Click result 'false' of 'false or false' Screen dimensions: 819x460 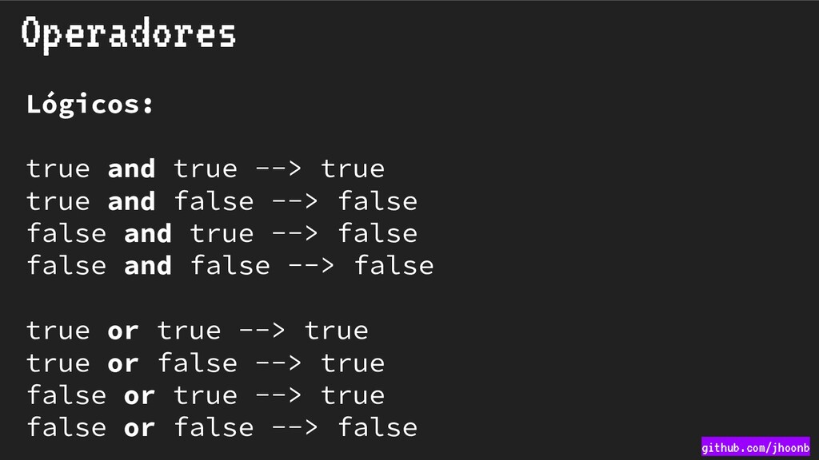pos(378,428)
